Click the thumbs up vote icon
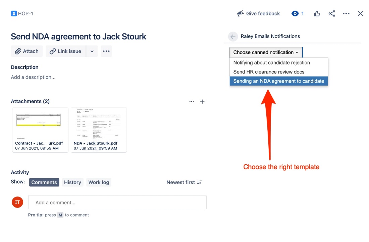 [317, 13]
